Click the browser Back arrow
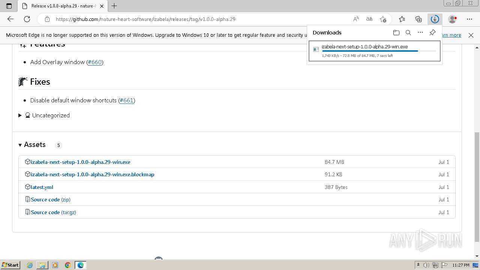Image resolution: width=480 pixels, height=270 pixels. pyautogui.click(x=10, y=19)
